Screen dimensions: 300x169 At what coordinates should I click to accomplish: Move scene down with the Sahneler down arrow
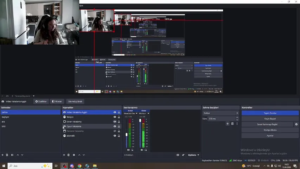point(22,155)
